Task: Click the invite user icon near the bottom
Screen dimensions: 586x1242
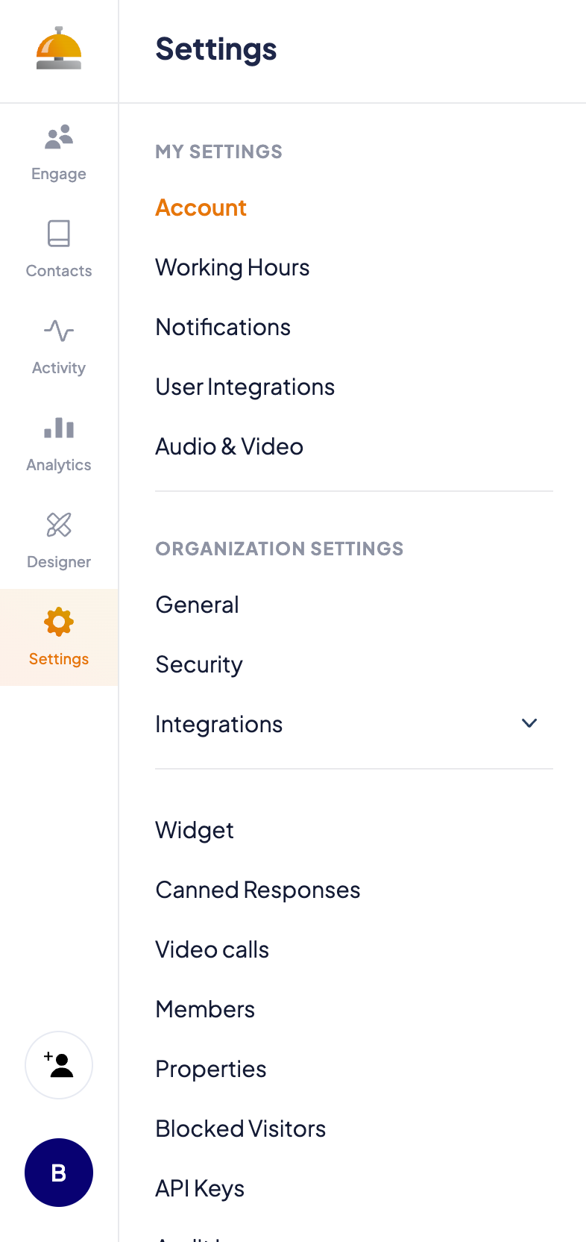Action: [58, 1065]
